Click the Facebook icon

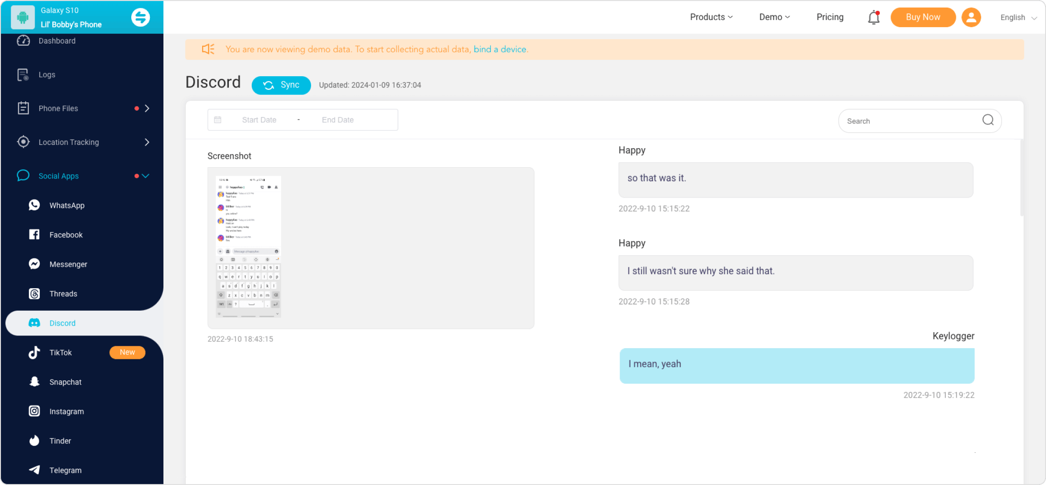pyautogui.click(x=34, y=235)
